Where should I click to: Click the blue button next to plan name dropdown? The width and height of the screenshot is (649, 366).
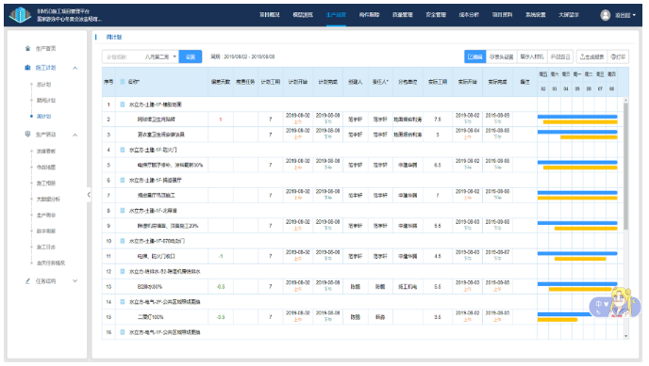(x=191, y=56)
